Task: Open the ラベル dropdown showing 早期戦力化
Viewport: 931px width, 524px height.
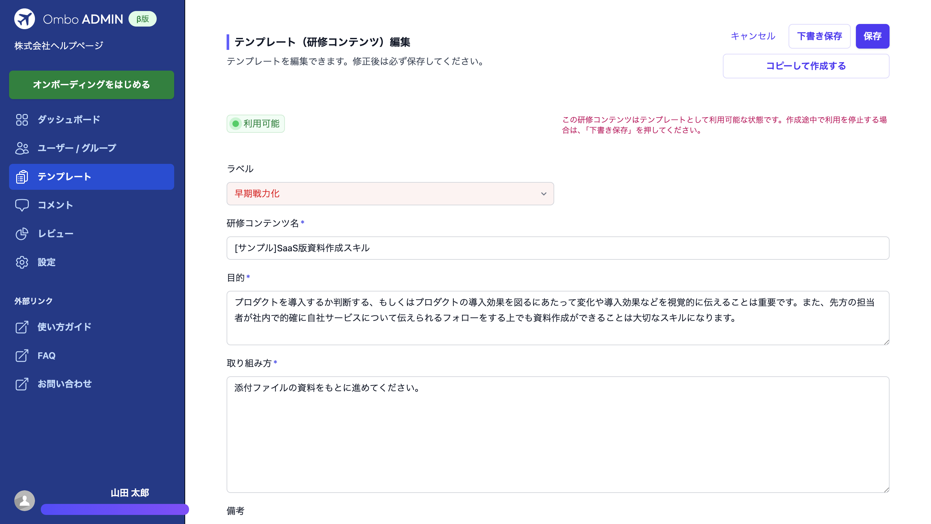Action: 390,194
